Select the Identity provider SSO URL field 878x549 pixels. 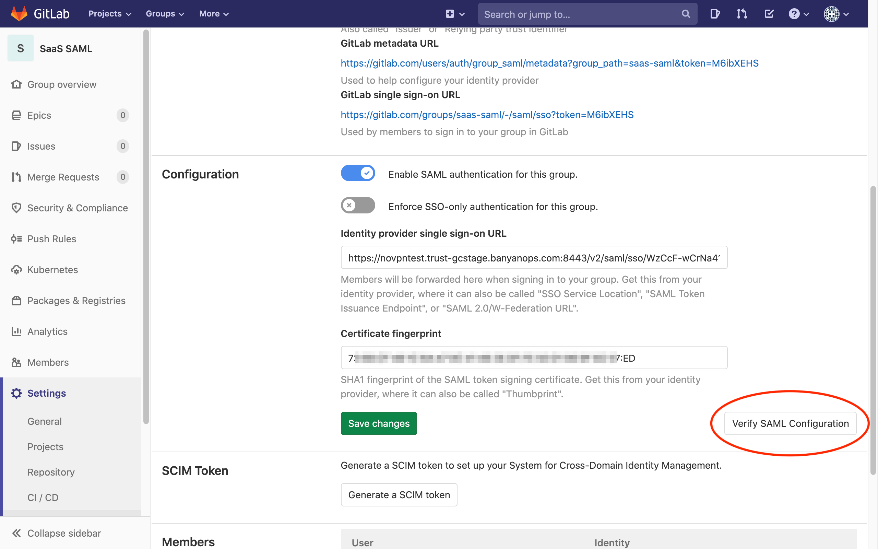(x=533, y=257)
